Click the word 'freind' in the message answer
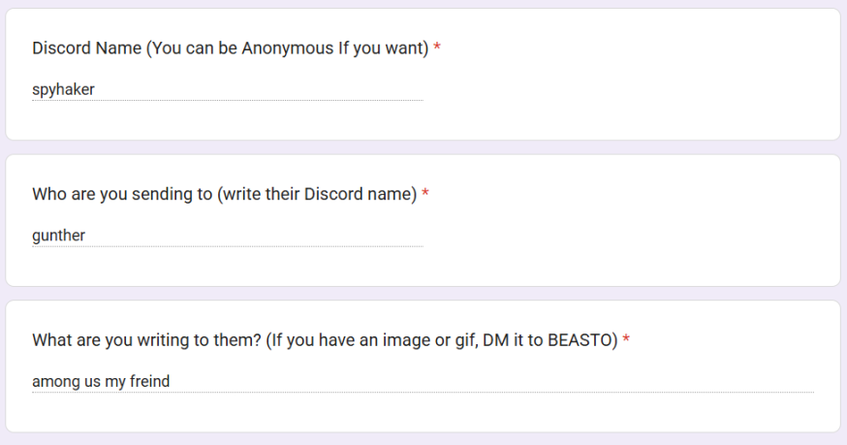This screenshot has width=847, height=445. pyautogui.click(x=149, y=382)
